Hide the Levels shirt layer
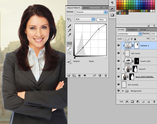Image resolution: width=157 pixels, height=124 pixels. tap(119, 61)
